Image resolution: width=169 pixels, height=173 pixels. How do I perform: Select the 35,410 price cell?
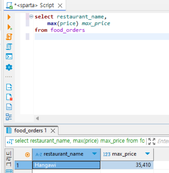pyautogui.click(x=127, y=165)
